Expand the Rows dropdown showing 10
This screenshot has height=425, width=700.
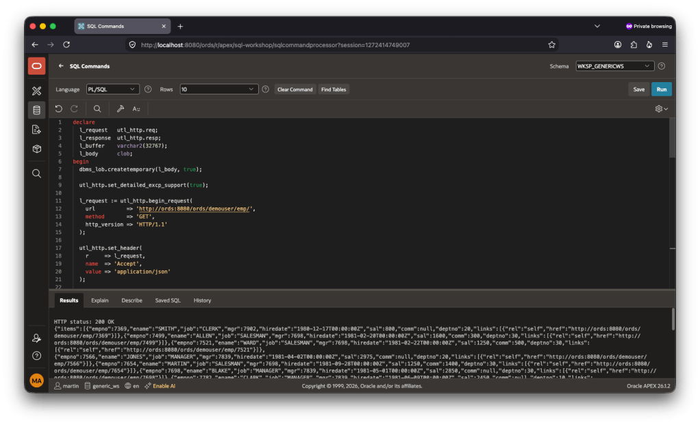(x=218, y=89)
